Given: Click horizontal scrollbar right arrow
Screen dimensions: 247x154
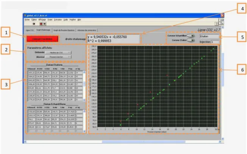Looking at the screenshot, I should (220, 142).
